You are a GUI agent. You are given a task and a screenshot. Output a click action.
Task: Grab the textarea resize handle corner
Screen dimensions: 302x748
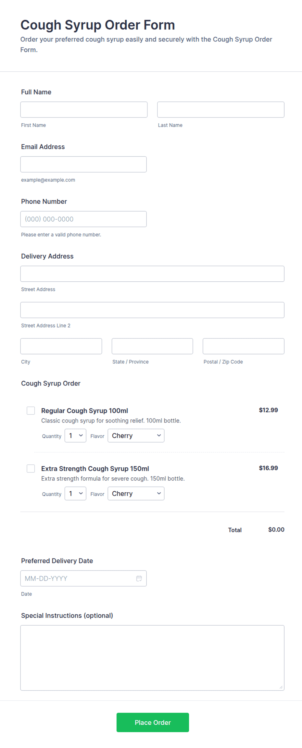(x=281, y=687)
